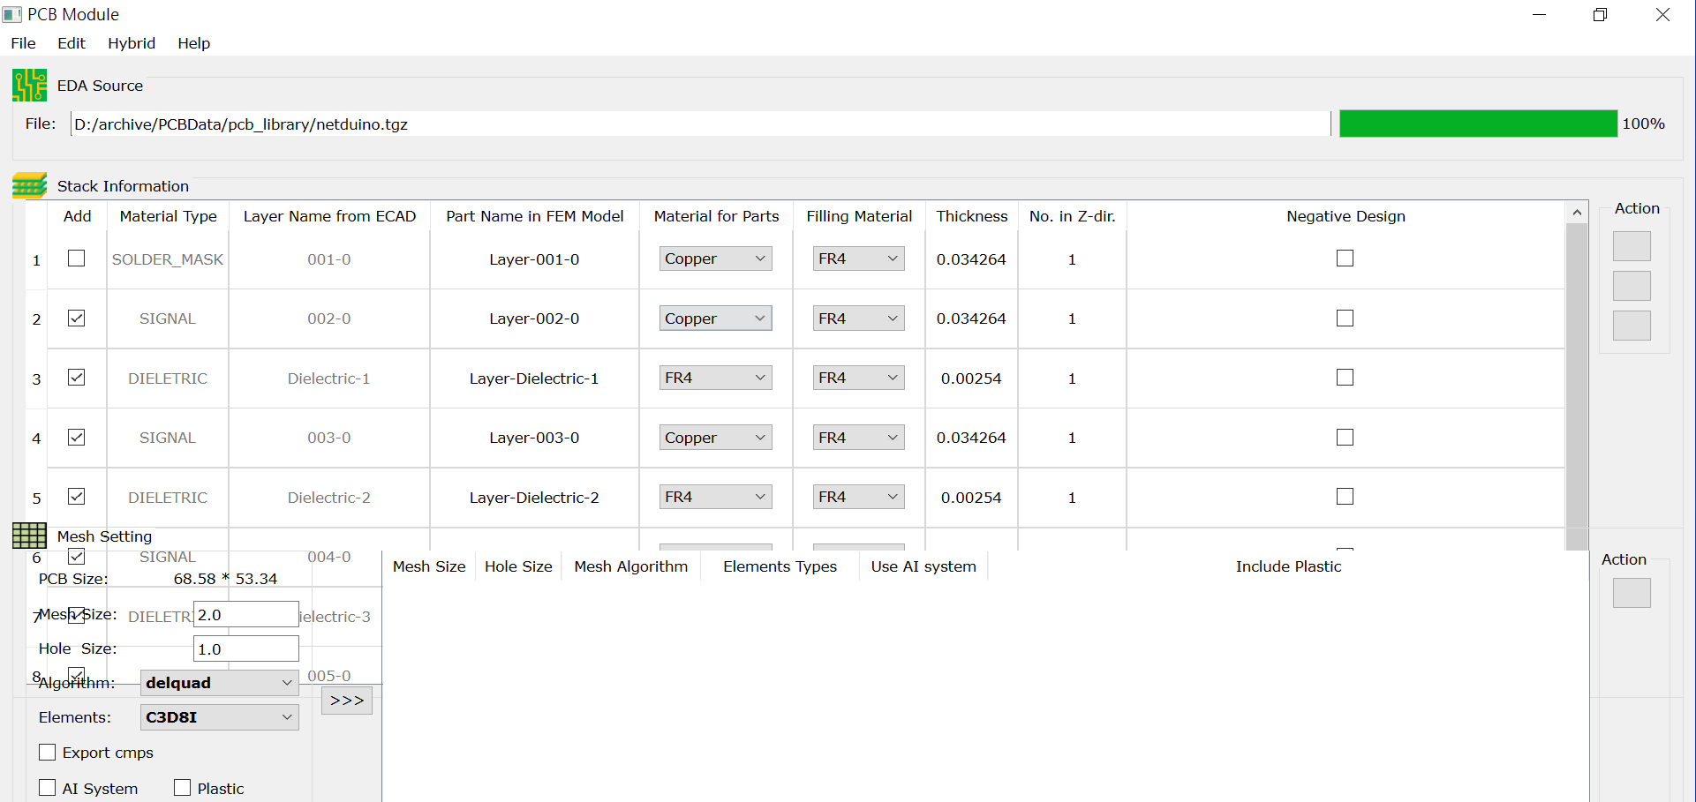1696x802 pixels.
Task: Open the Edit menu
Action: click(71, 43)
